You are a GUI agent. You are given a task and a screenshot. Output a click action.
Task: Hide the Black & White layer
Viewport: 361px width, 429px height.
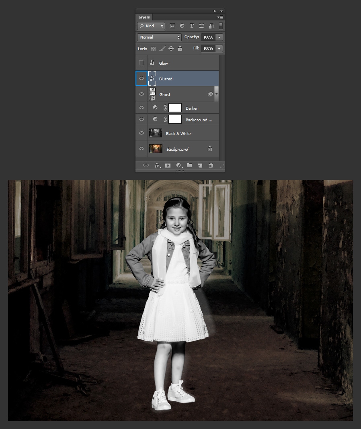pyautogui.click(x=142, y=133)
